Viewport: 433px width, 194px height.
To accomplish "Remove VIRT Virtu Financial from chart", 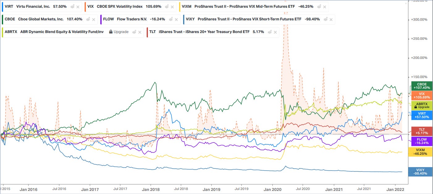I will pyautogui.click(x=78, y=6).
